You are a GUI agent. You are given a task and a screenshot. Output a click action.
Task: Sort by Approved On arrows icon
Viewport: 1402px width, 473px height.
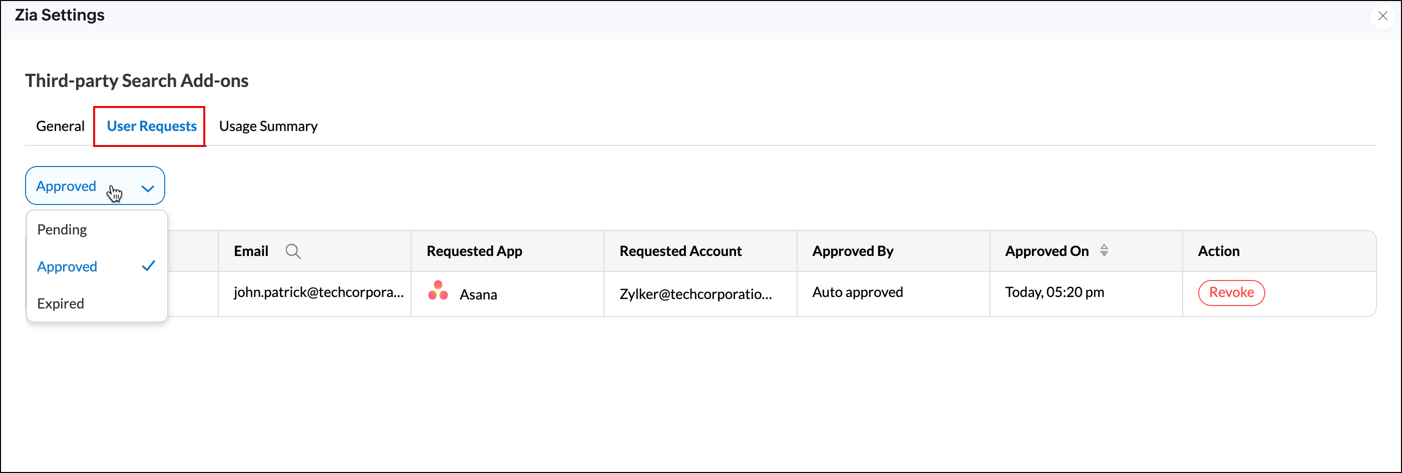[x=1104, y=250]
